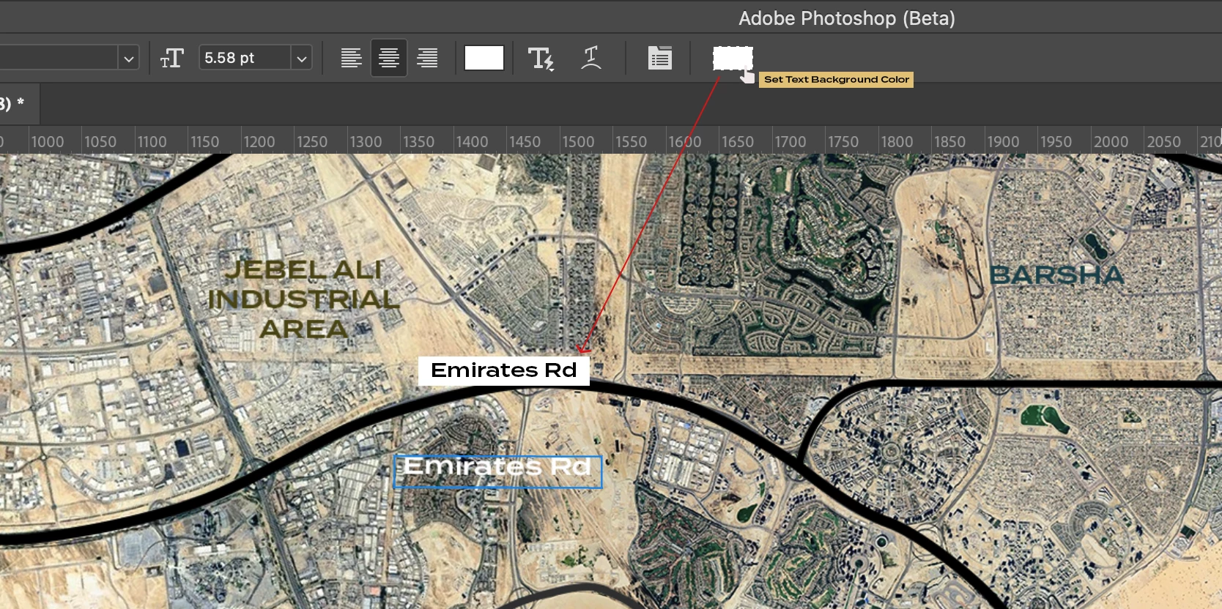
Task: Open the font size dropdown arrow
Action: tap(301, 59)
